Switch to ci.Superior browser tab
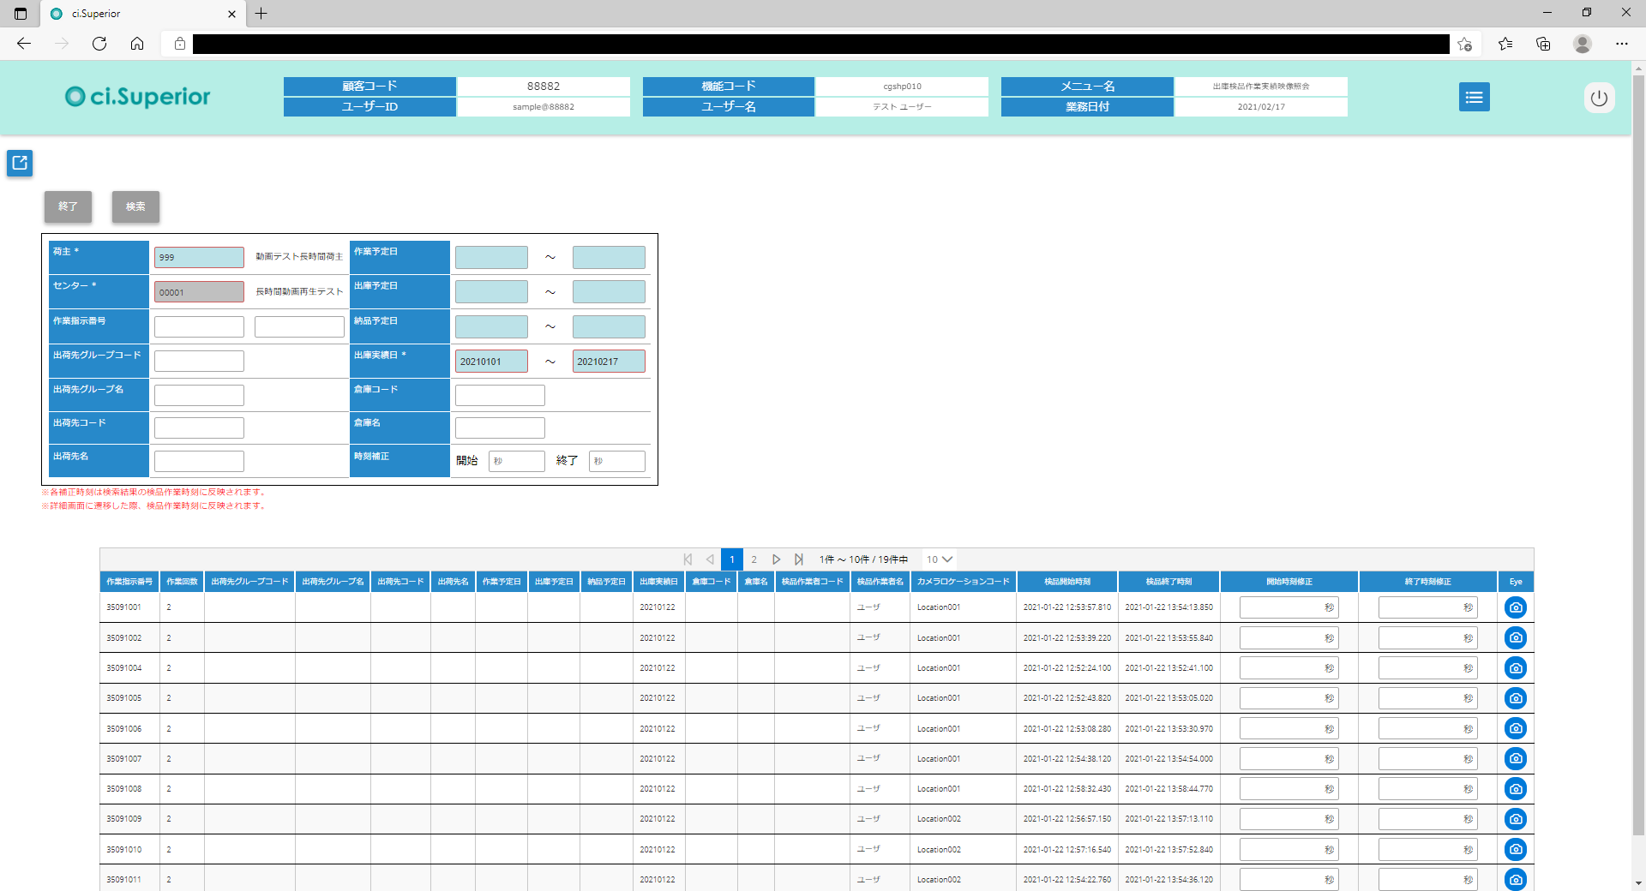1646x891 pixels. 142,14
